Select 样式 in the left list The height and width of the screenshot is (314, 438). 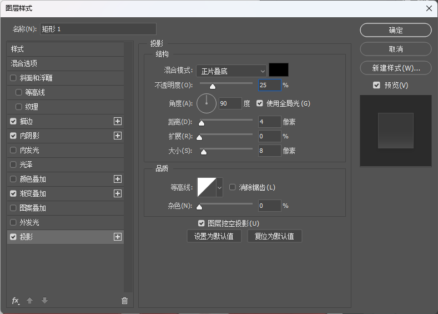66,49
